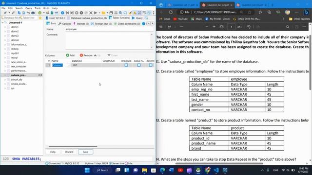Open the Tools menu in HeidiSQL
Screen dimensions: 312x175
(x=38, y=8)
